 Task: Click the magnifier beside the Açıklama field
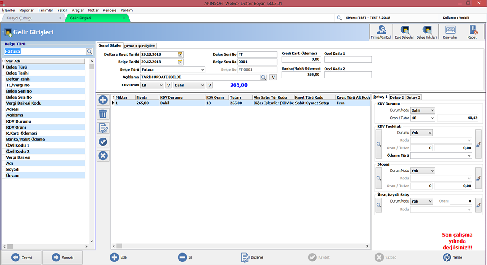[x=263, y=77]
